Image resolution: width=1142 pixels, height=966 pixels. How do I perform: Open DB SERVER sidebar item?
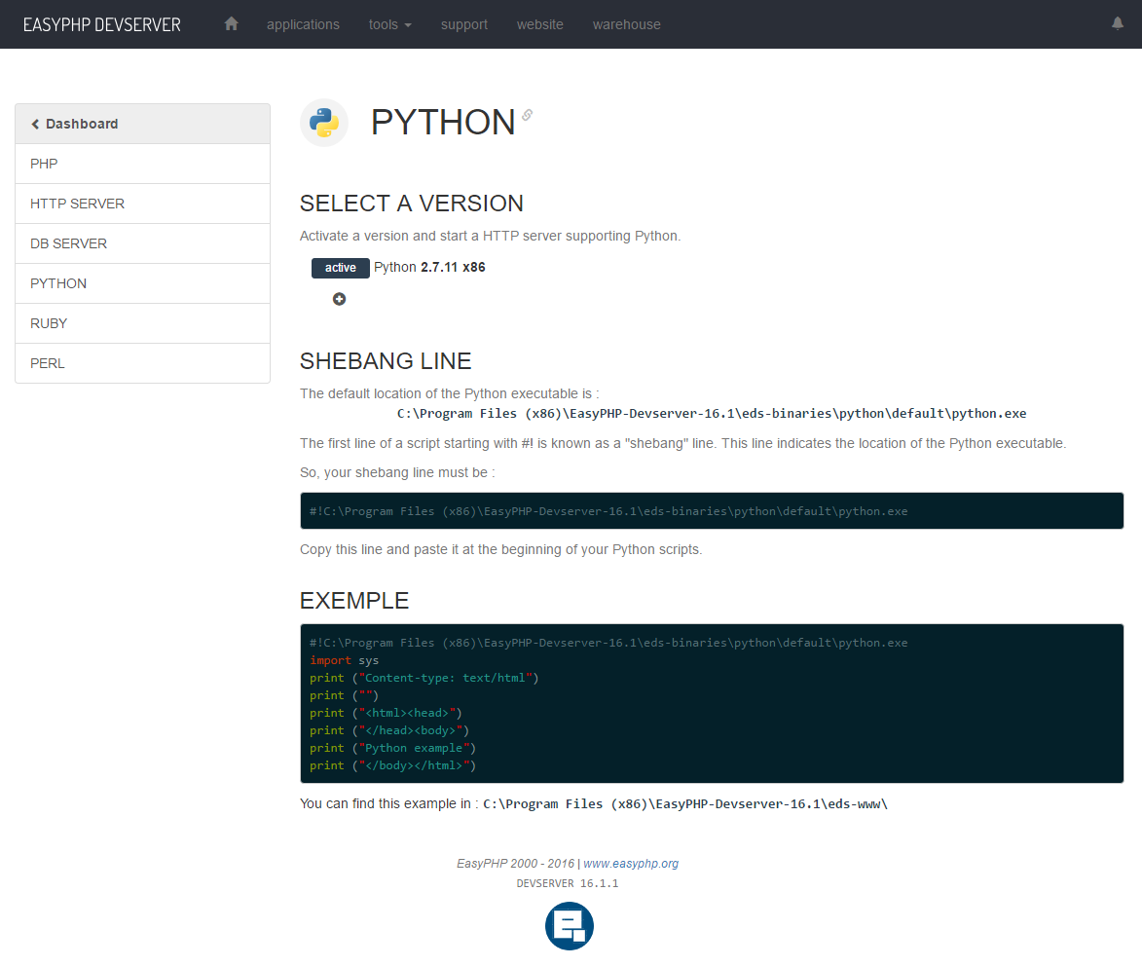point(69,243)
